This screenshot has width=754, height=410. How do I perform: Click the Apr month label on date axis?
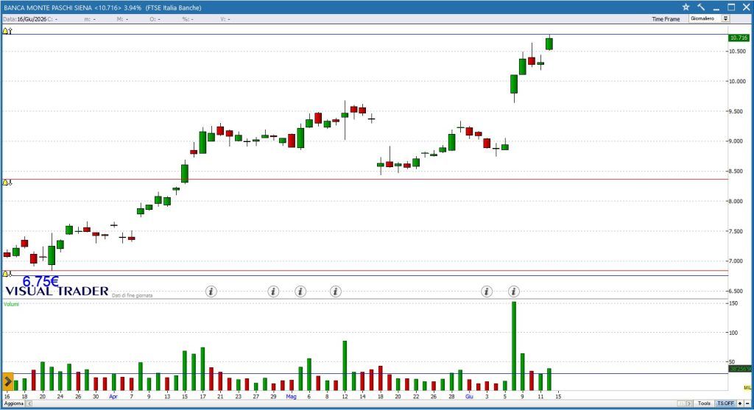(113, 397)
